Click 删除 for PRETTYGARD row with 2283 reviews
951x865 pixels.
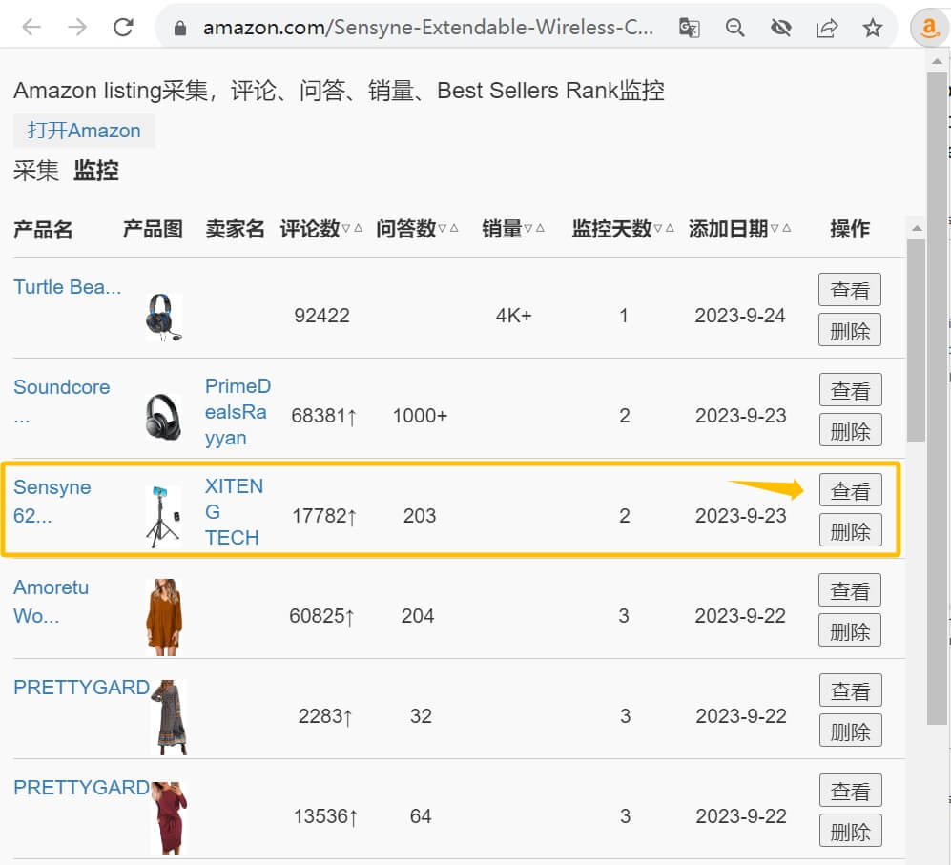850,731
